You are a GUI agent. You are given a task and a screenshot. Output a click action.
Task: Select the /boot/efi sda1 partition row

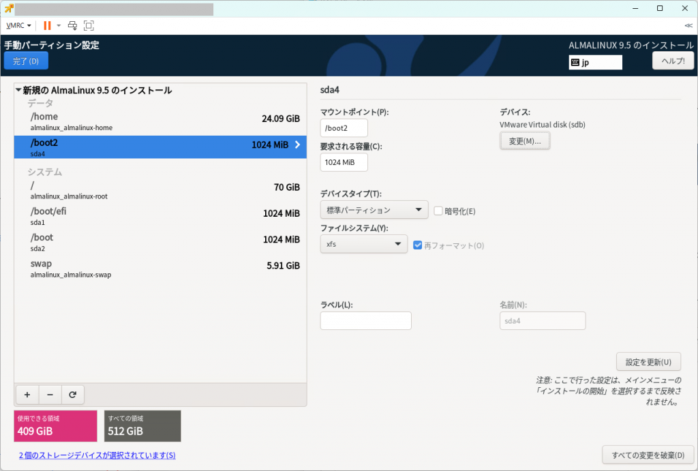pos(160,216)
